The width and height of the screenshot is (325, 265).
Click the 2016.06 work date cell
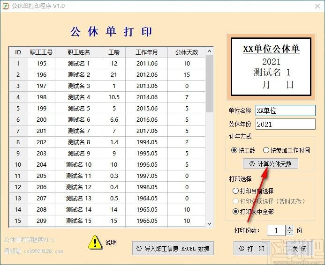pyautogui.click(x=146, y=119)
